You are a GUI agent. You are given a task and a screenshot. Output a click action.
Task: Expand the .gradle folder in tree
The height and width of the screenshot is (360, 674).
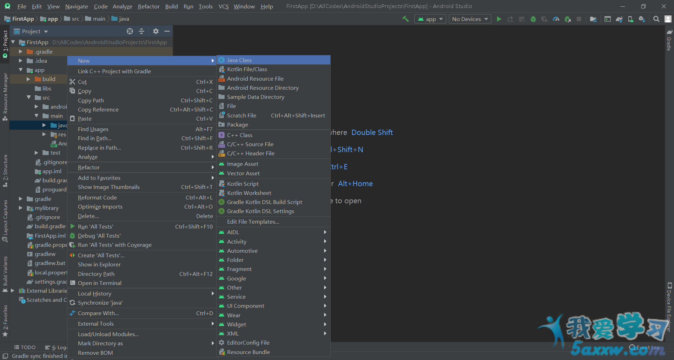coord(21,52)
